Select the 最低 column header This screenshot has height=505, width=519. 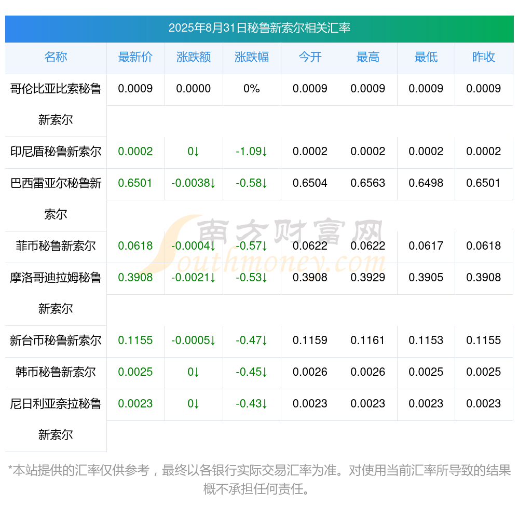point(426,57)
